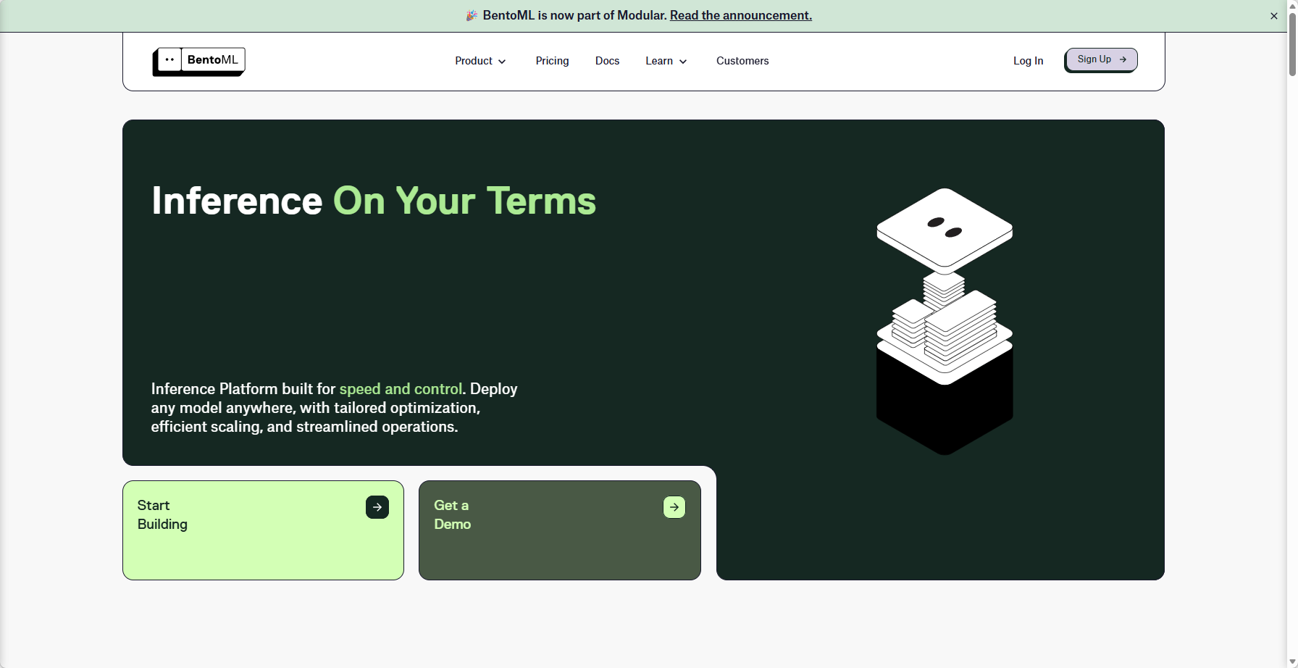The image size is (1298, 668).
Task: Go to the Pricing page
Action: click(553, 61)
